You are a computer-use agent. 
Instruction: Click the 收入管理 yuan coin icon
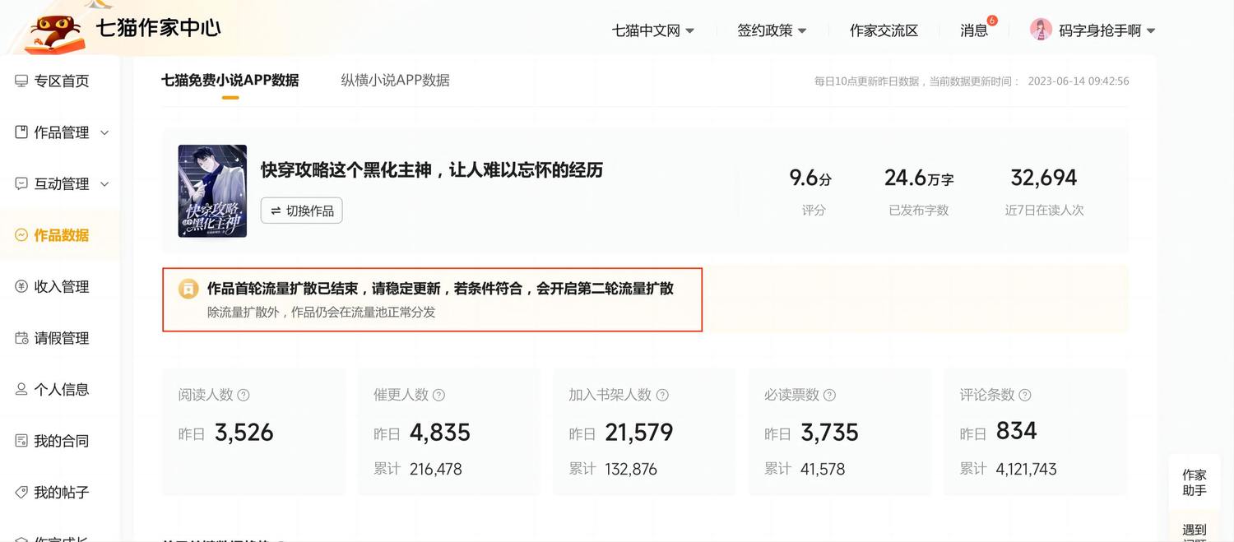pos(21,286)
